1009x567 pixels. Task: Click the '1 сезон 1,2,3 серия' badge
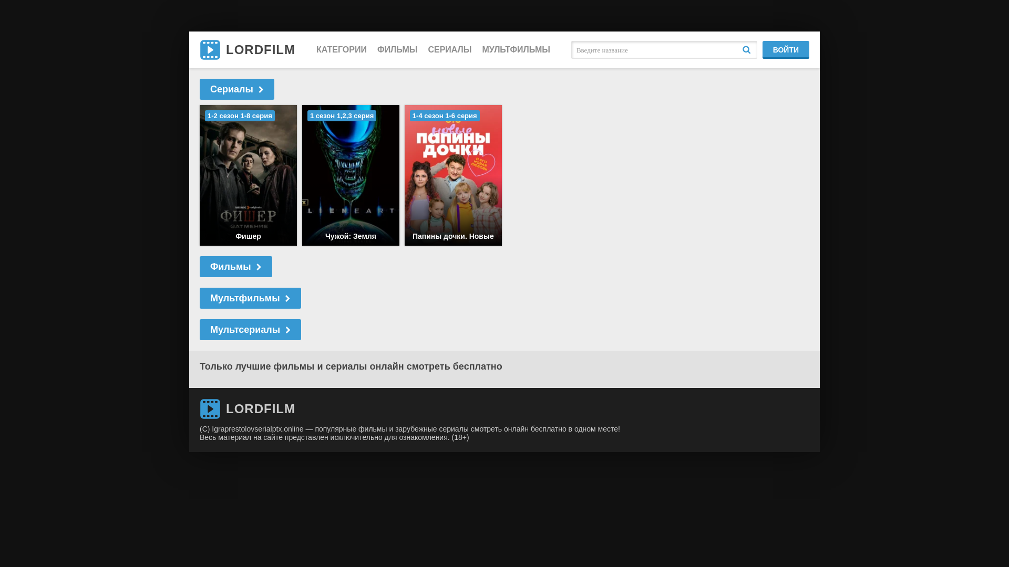pyautogui.click(x=342, y=115)
